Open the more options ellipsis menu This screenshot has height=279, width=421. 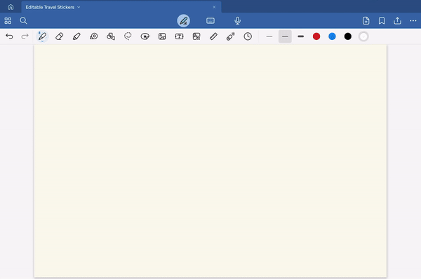click(x=413, y=20)
